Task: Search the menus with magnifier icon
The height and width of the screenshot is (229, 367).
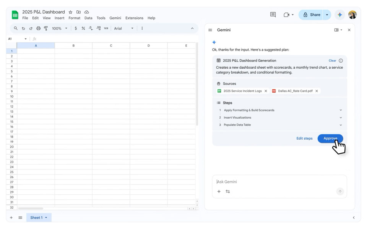Action: coord(16,28)
